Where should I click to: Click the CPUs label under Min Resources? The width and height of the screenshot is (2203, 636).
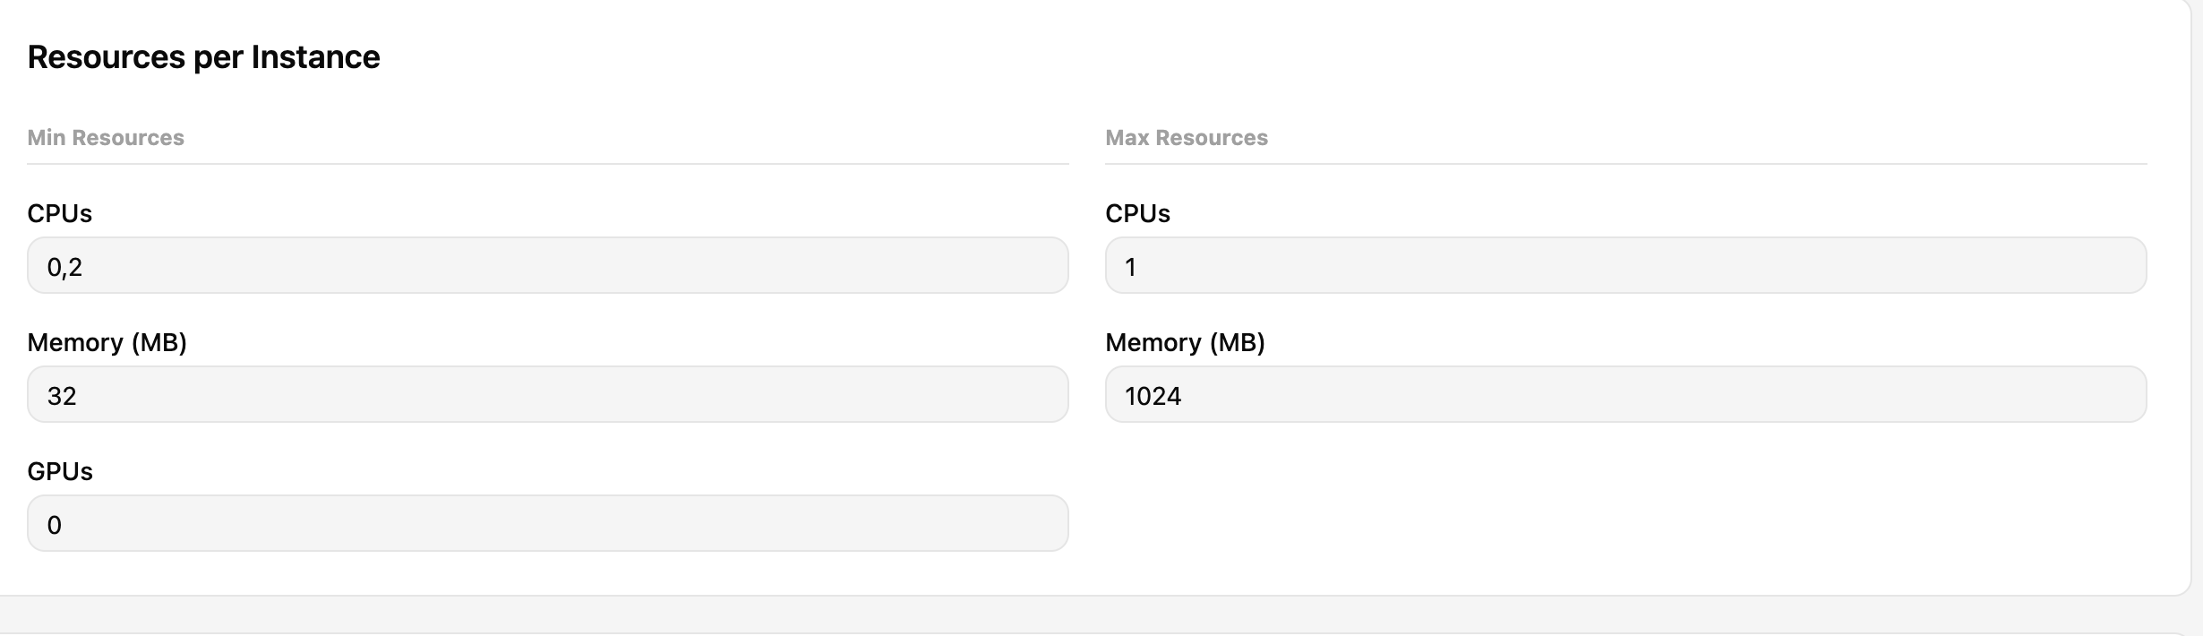[x=59, y=213]
